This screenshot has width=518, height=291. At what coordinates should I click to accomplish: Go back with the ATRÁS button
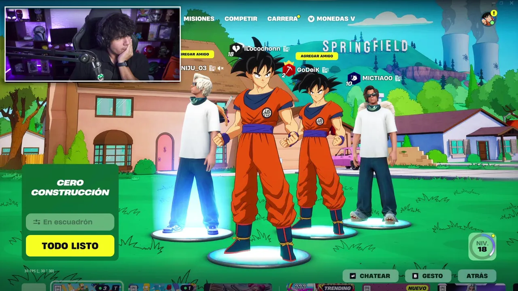pos(477,276)
